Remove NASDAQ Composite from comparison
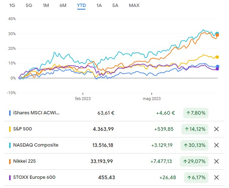 (216, 145)
